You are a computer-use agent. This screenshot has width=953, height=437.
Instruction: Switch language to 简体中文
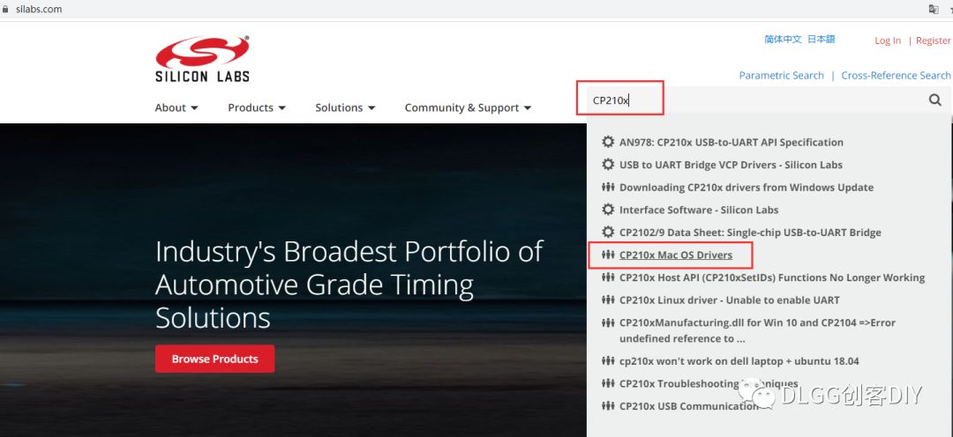783,40
